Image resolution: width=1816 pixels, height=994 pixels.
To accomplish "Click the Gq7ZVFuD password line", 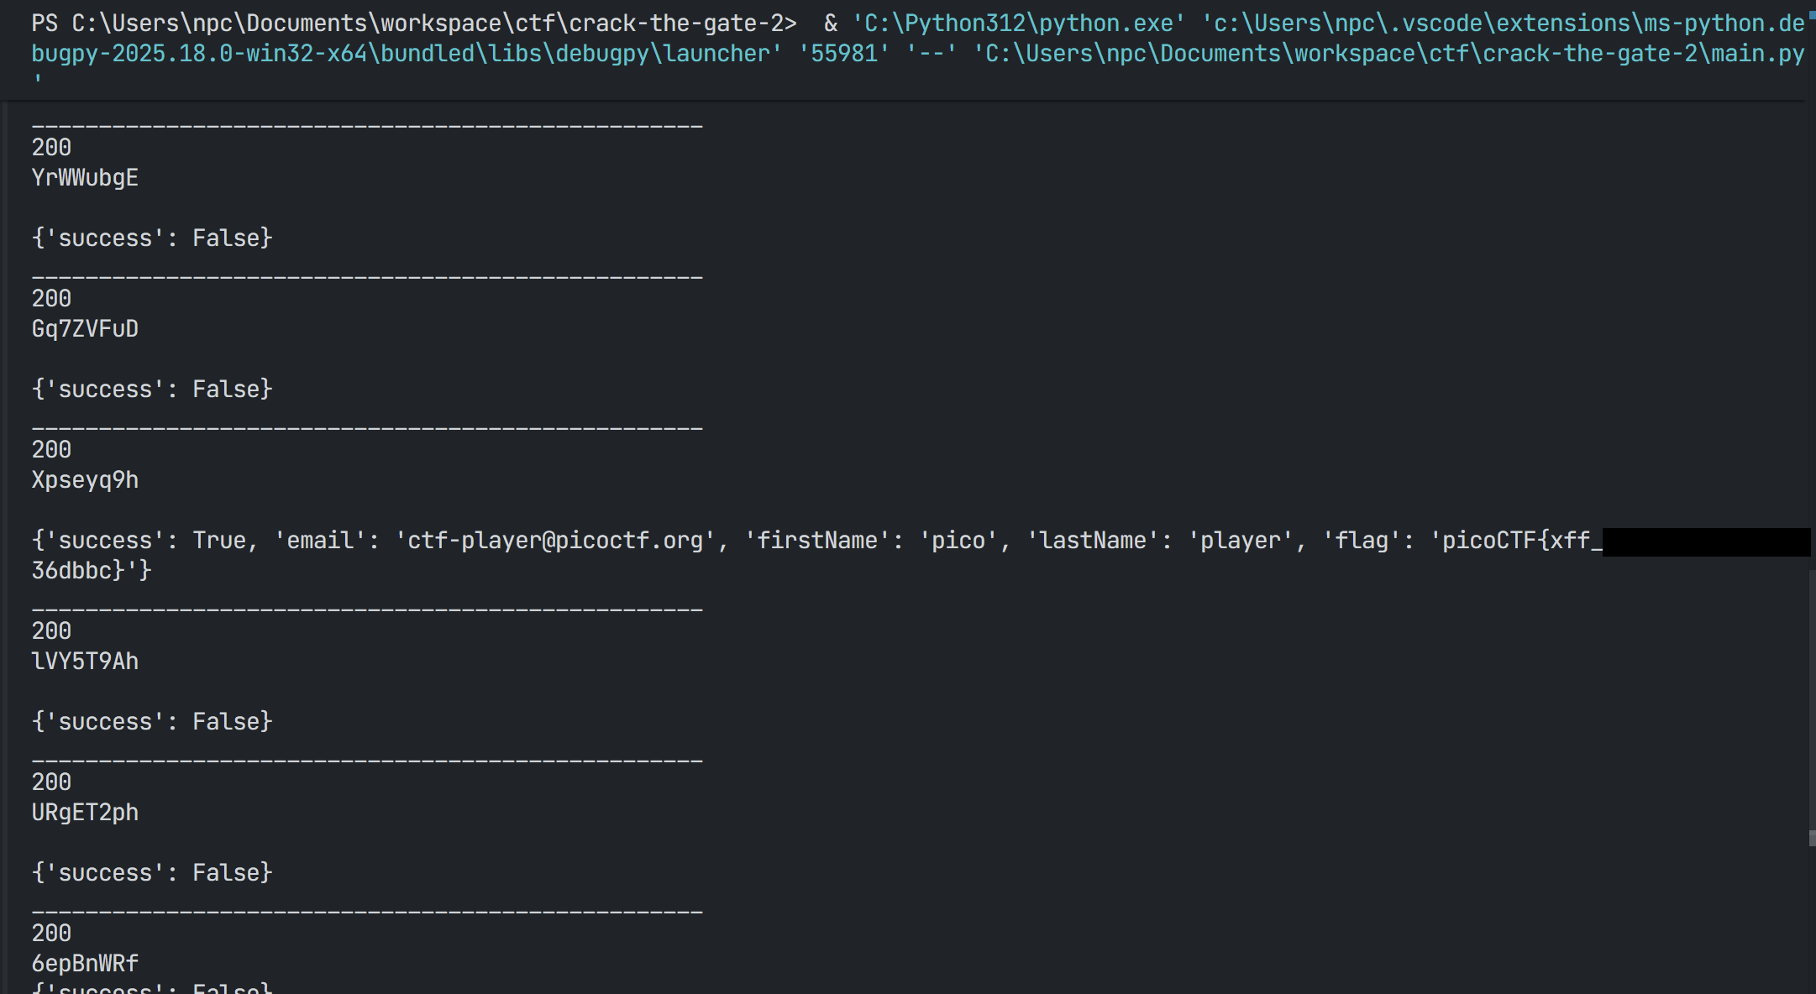I will click(x=85, y=329).
